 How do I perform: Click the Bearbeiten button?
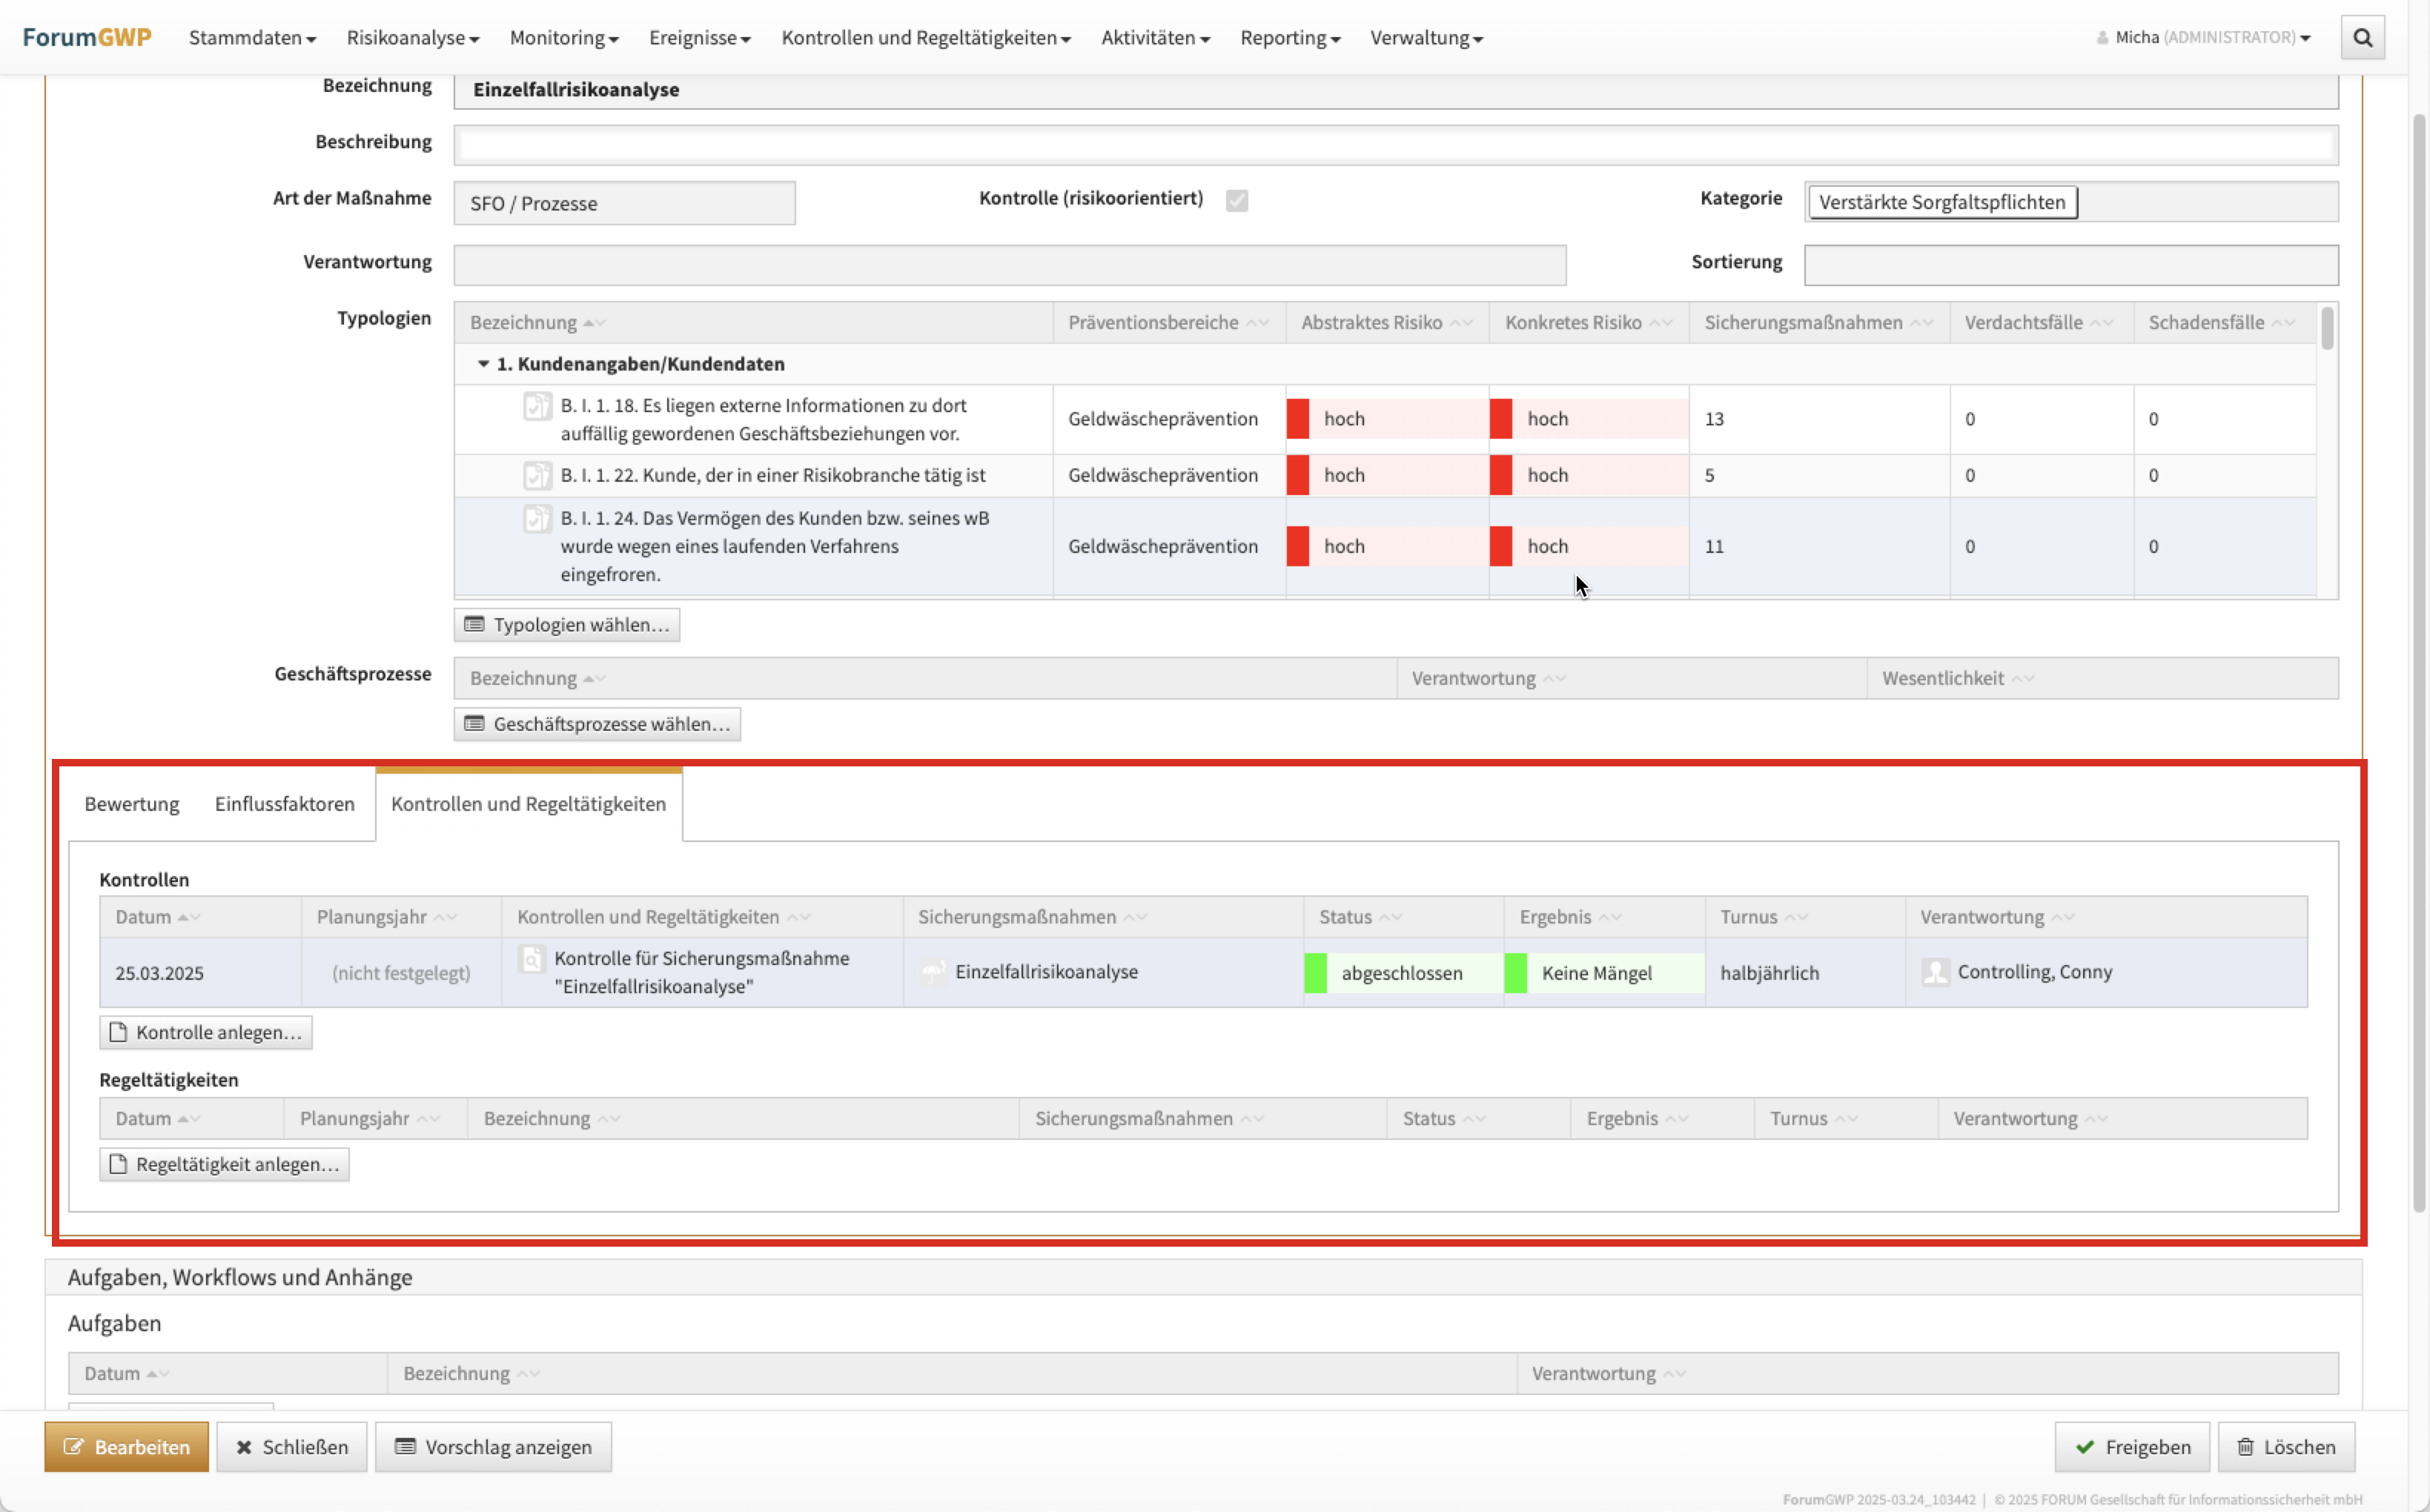(x=126, y=1447)
